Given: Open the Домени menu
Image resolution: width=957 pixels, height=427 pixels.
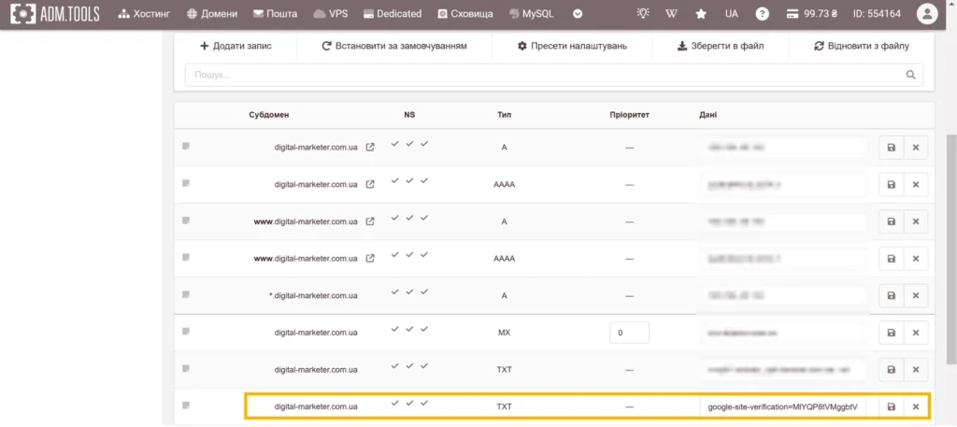Looking at the screenshot, I should (212, 13).
